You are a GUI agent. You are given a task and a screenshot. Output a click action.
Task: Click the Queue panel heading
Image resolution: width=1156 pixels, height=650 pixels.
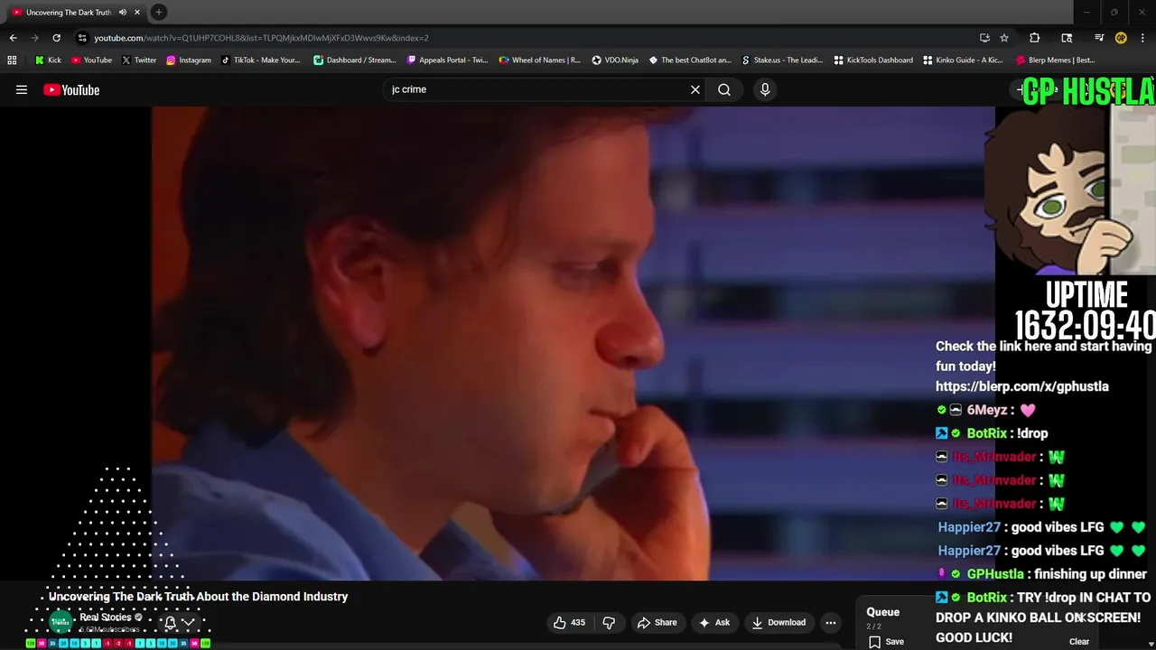[x=883, y=612]
